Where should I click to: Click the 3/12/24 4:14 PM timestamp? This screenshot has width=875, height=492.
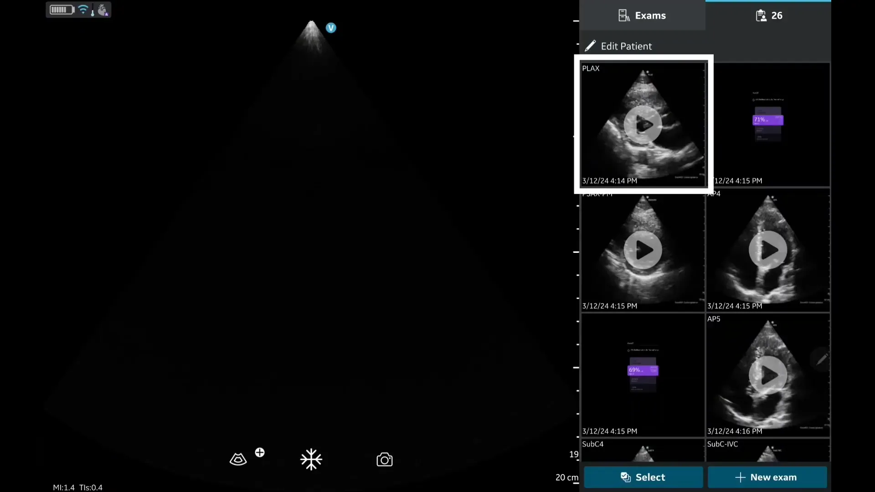click(610, 181)
